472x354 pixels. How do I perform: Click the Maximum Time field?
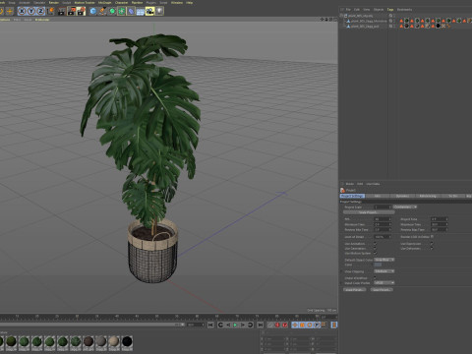point(439,224)
